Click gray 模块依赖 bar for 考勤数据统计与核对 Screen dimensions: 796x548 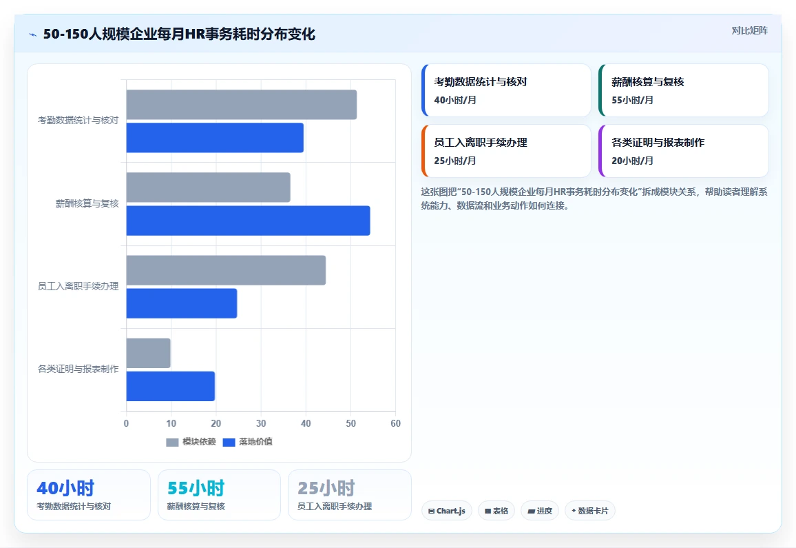coord(242,105)
